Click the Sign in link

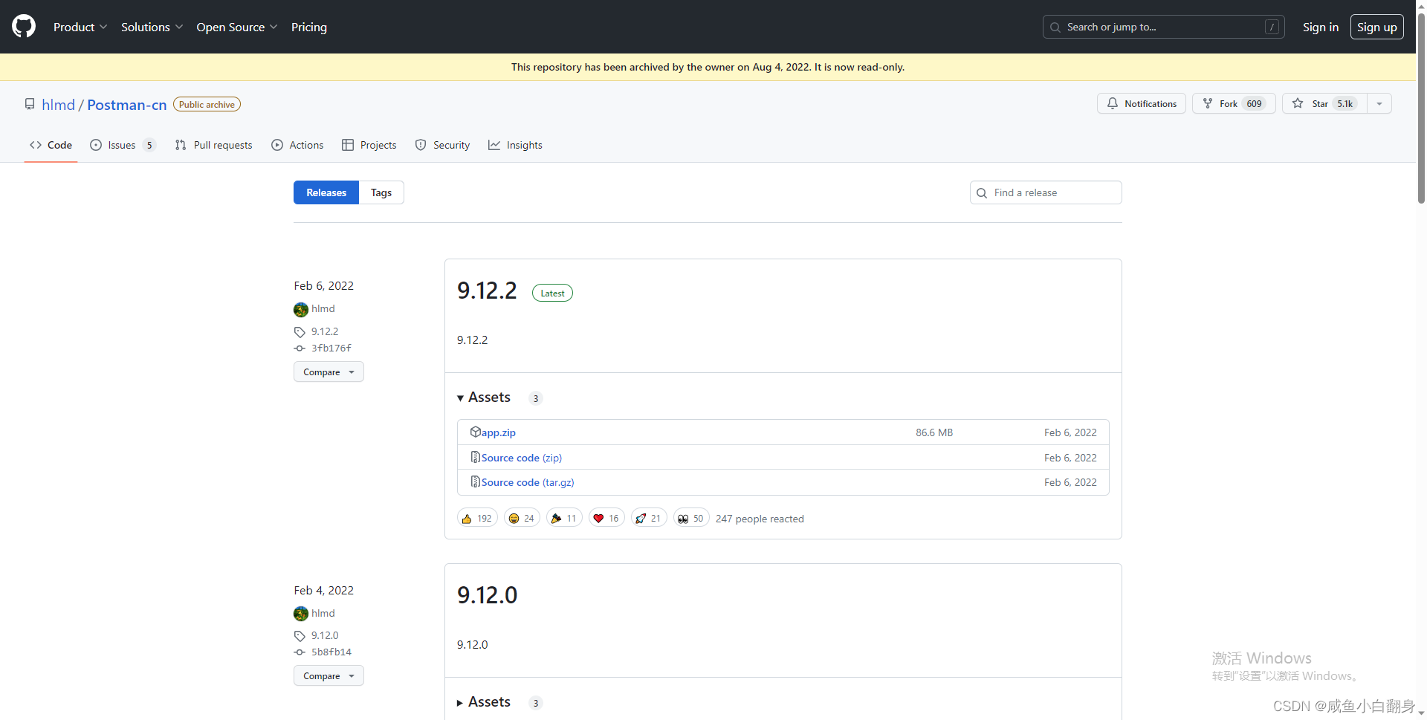tap(1320, 27)
